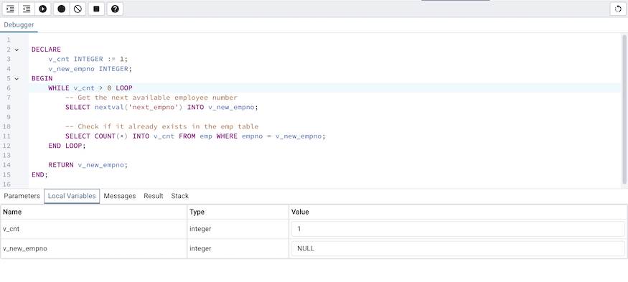Switch to the Debugger tab
The height and width of the screenshot is (282, 628).
point(19,25)
